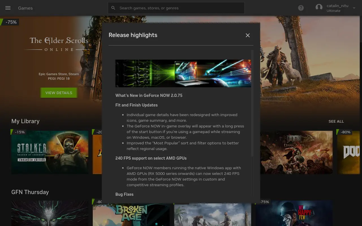Click the 'PEGI: PEGI 18' rating text
362x226 pixels.
[x=59, y=79]
